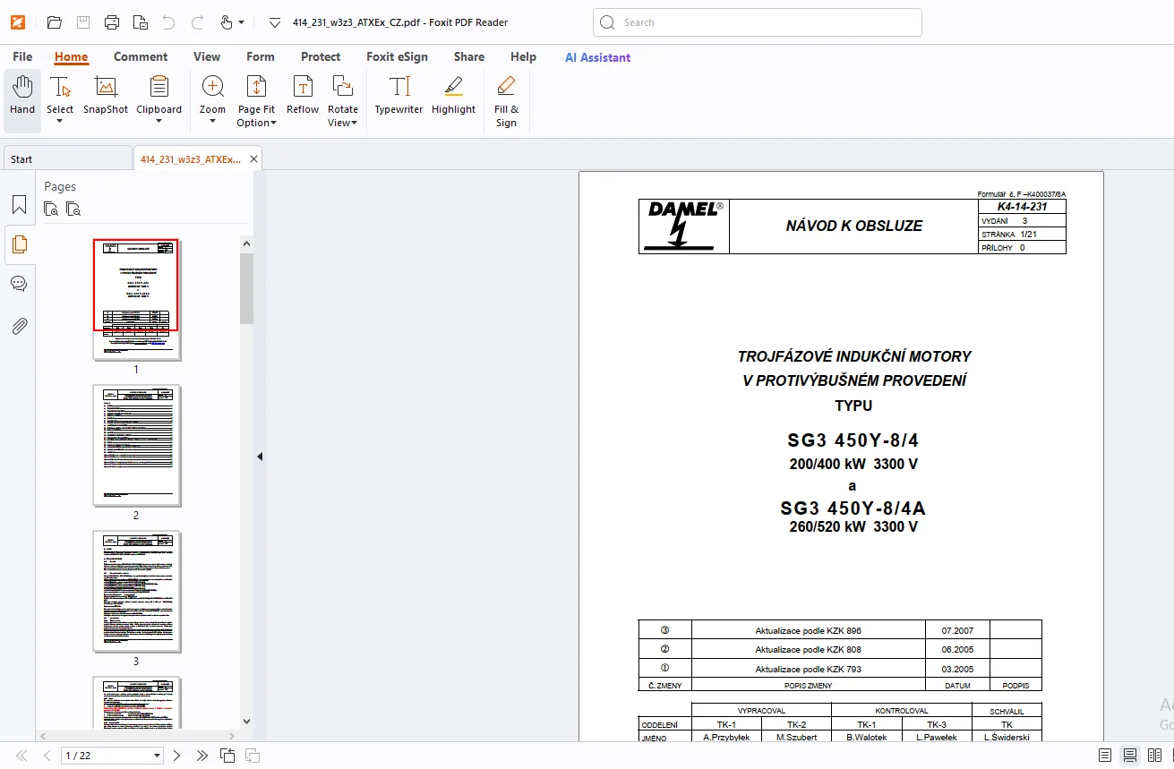Click the Open file folder icon
Image resolution: width=1174 pixels, height=769 pixels.
(x=54, y=22)
